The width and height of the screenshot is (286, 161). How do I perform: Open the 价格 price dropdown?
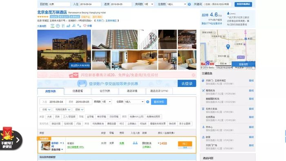click(x=46, y=109)
